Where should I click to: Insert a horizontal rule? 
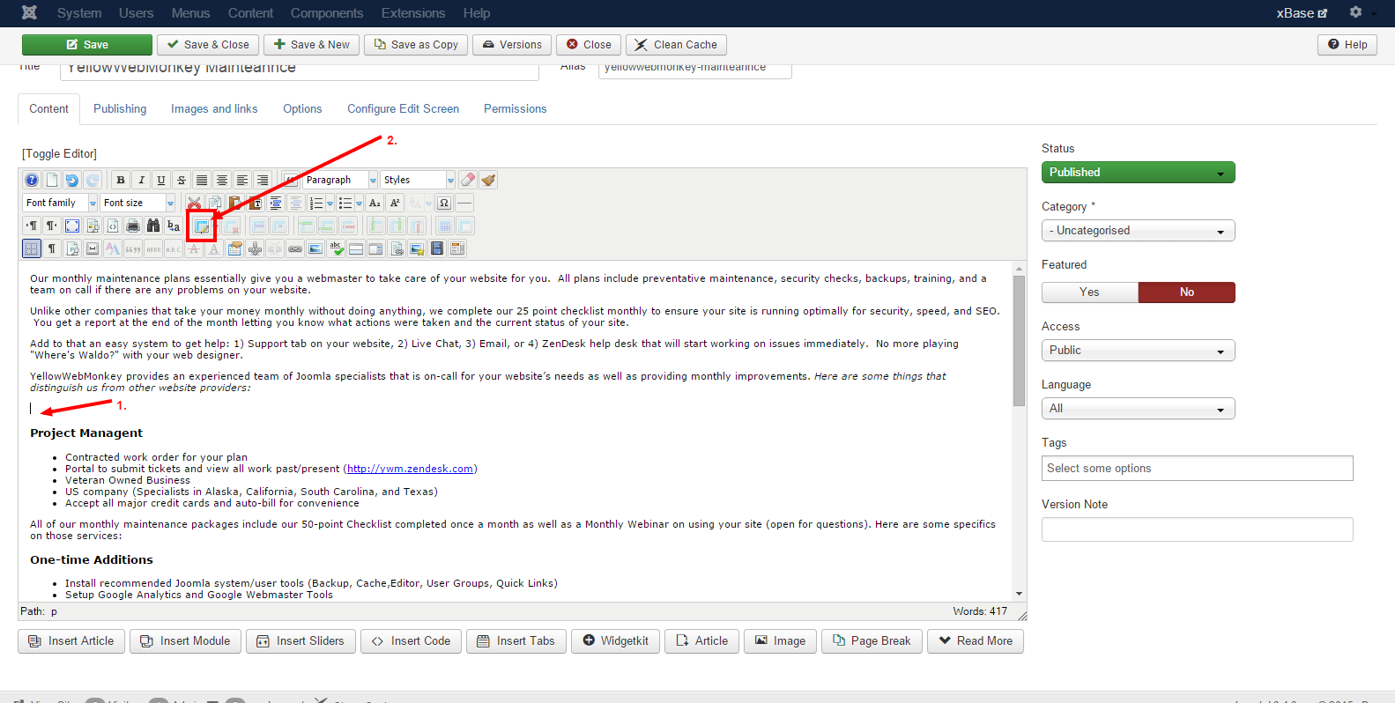464,203
